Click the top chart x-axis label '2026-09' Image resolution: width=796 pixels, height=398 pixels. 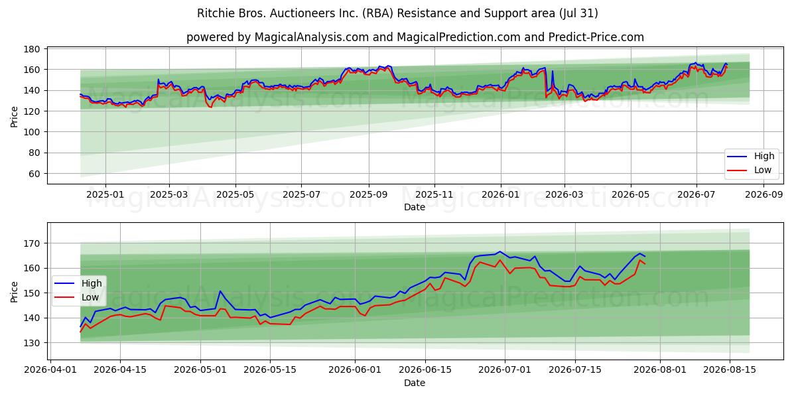click(x=763, y=196)
